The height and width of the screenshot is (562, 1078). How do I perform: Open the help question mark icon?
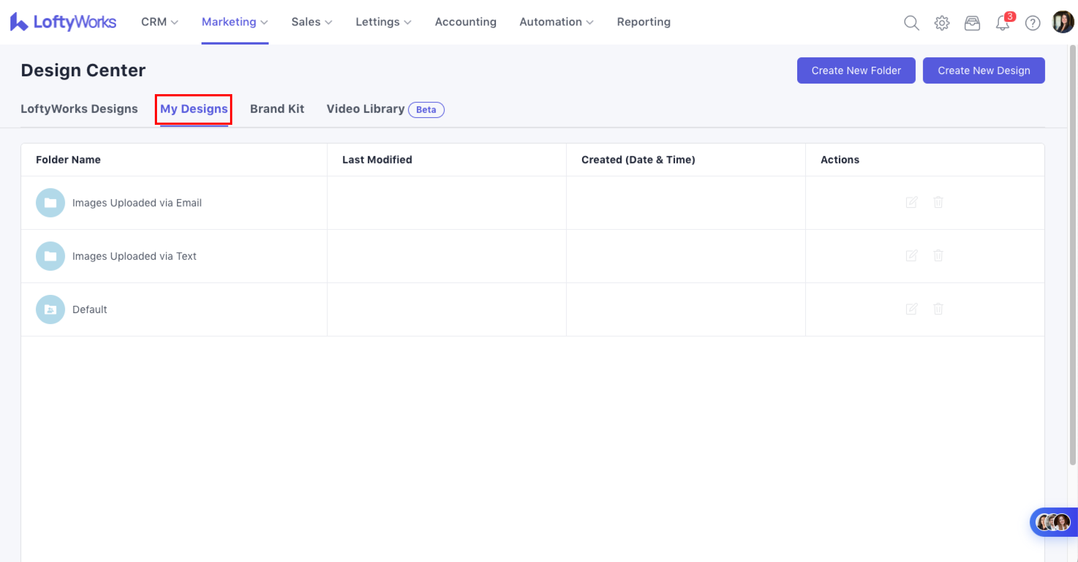1032,23
